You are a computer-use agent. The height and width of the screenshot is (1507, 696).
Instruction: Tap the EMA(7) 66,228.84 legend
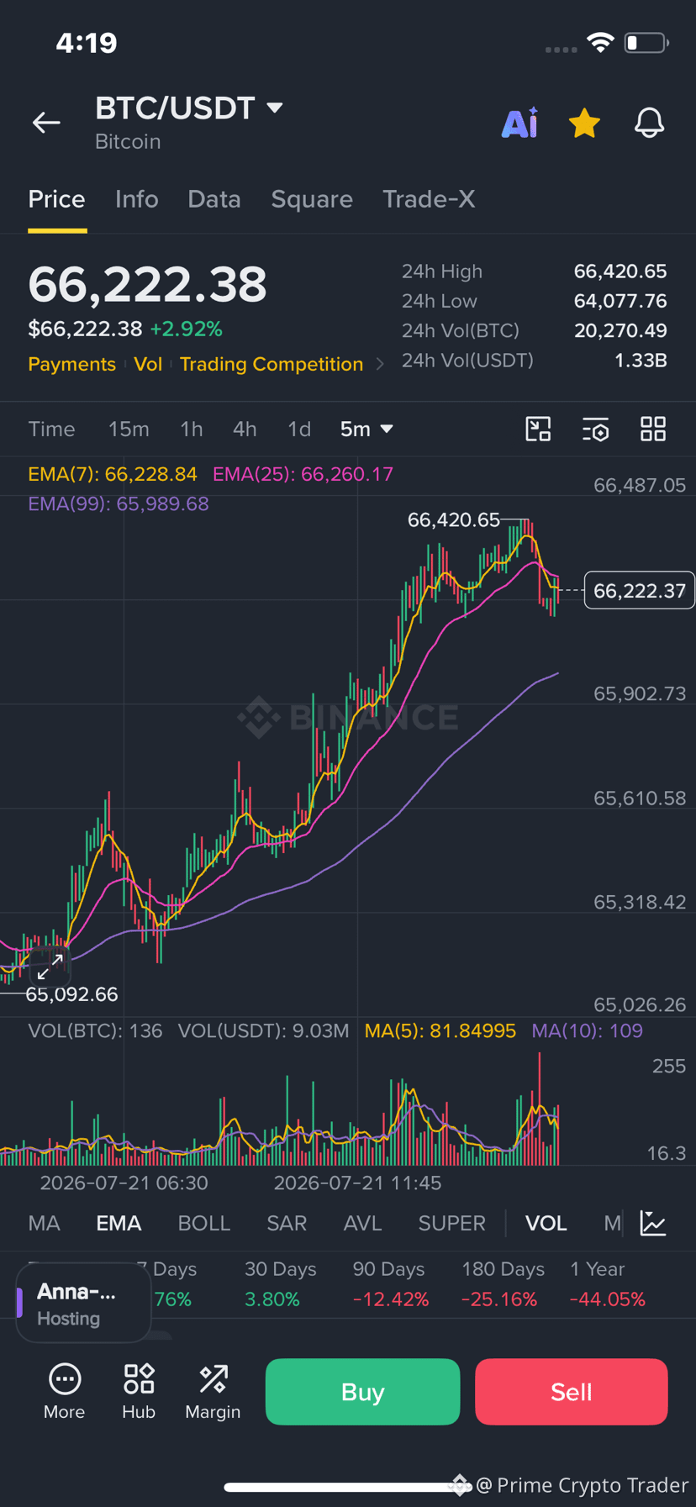[x=113, y=474]
